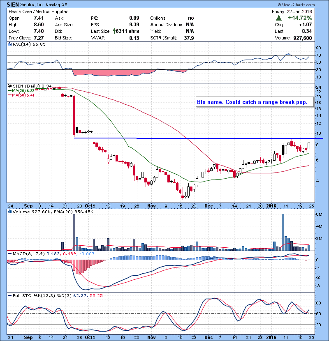Click the Prev Close value 7.27
329x341 pixels.
(x=39, y=38)
